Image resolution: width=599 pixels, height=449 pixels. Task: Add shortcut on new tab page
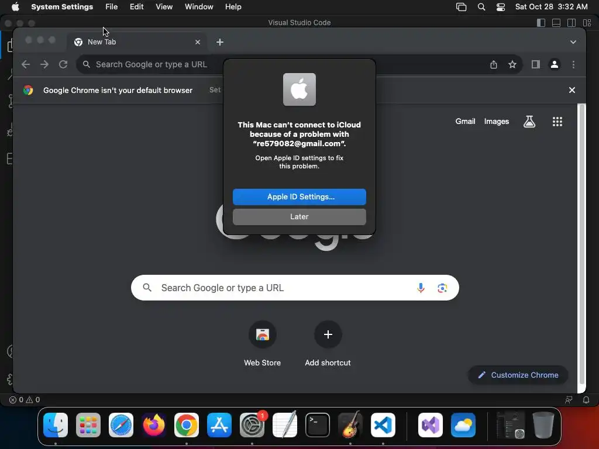click(328, 344)
